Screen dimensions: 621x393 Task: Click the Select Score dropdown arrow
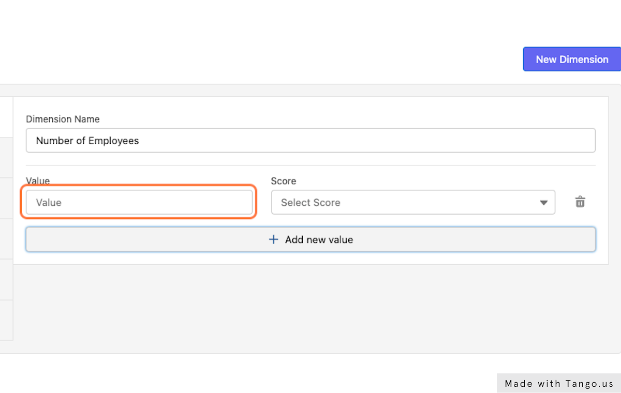click(543, 203)
